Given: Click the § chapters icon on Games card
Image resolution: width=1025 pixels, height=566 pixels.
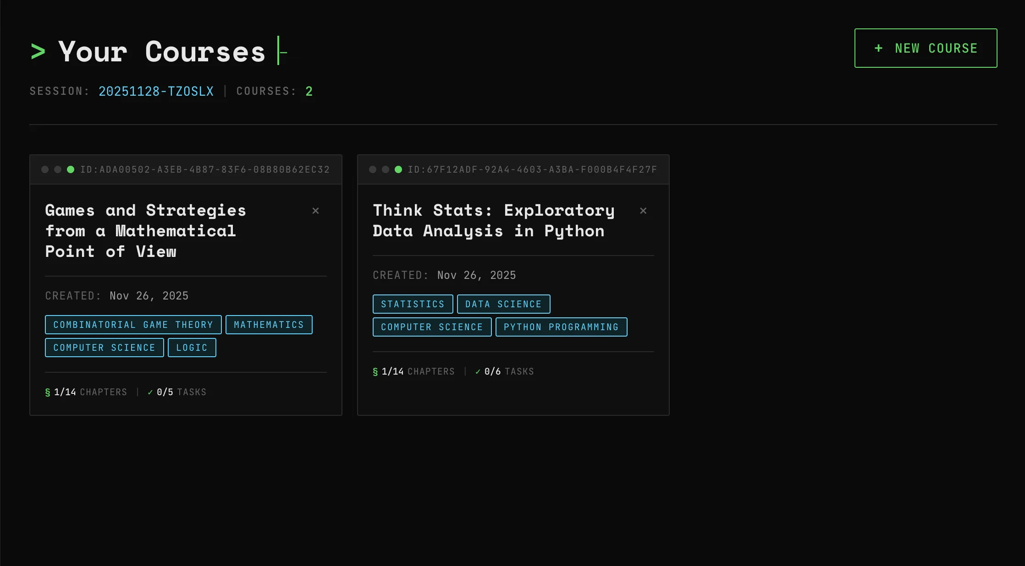Looking at the screenshot, I should pyautogui.click(x=47, y=392).
